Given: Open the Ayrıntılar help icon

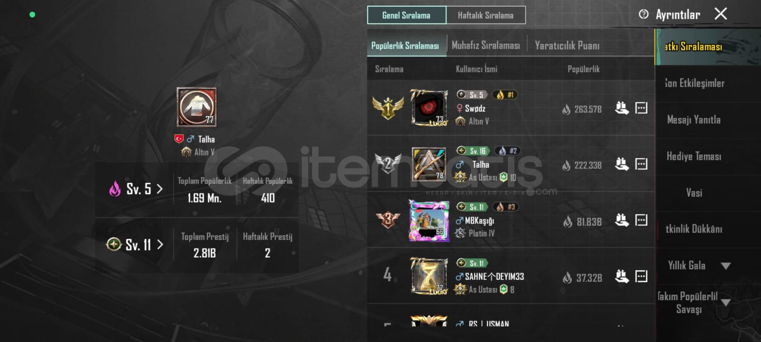Looking at the screenshot, I should pyautogui.click(x=644, y=14).
